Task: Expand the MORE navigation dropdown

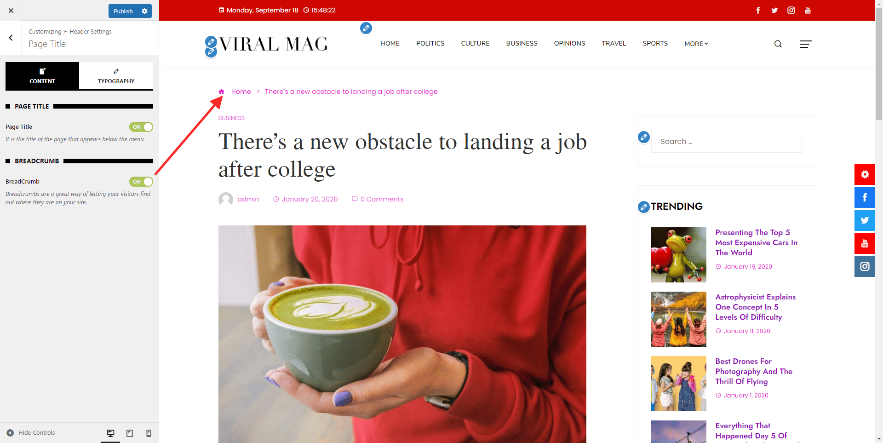Action: (696, 44)
